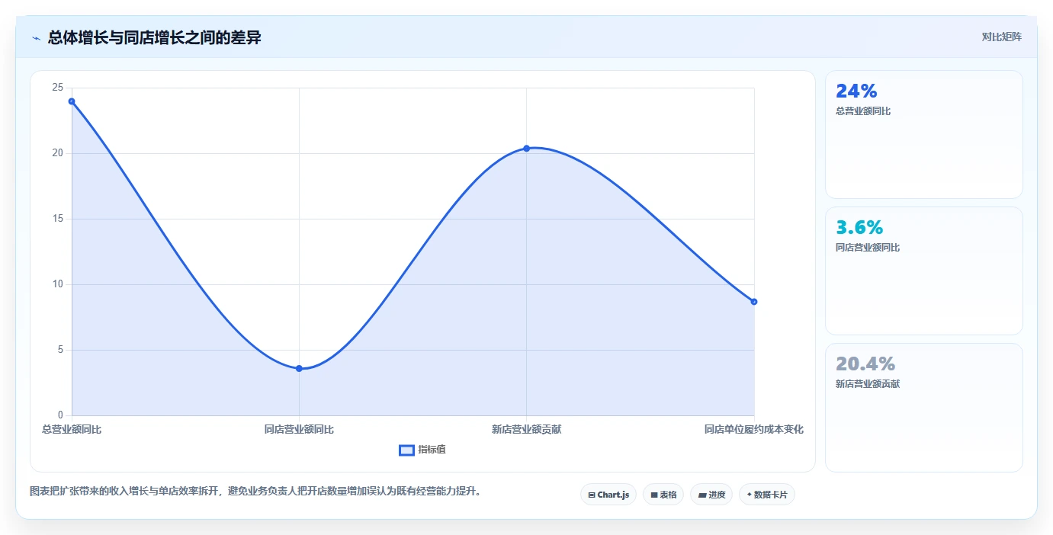Click the 总营业额同比 x-axis label
The image size is (1053, 535).
click(72, 430)
